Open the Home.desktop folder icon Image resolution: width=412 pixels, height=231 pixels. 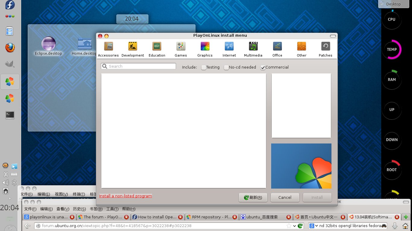pyautogui.click(x=84, y=46)
